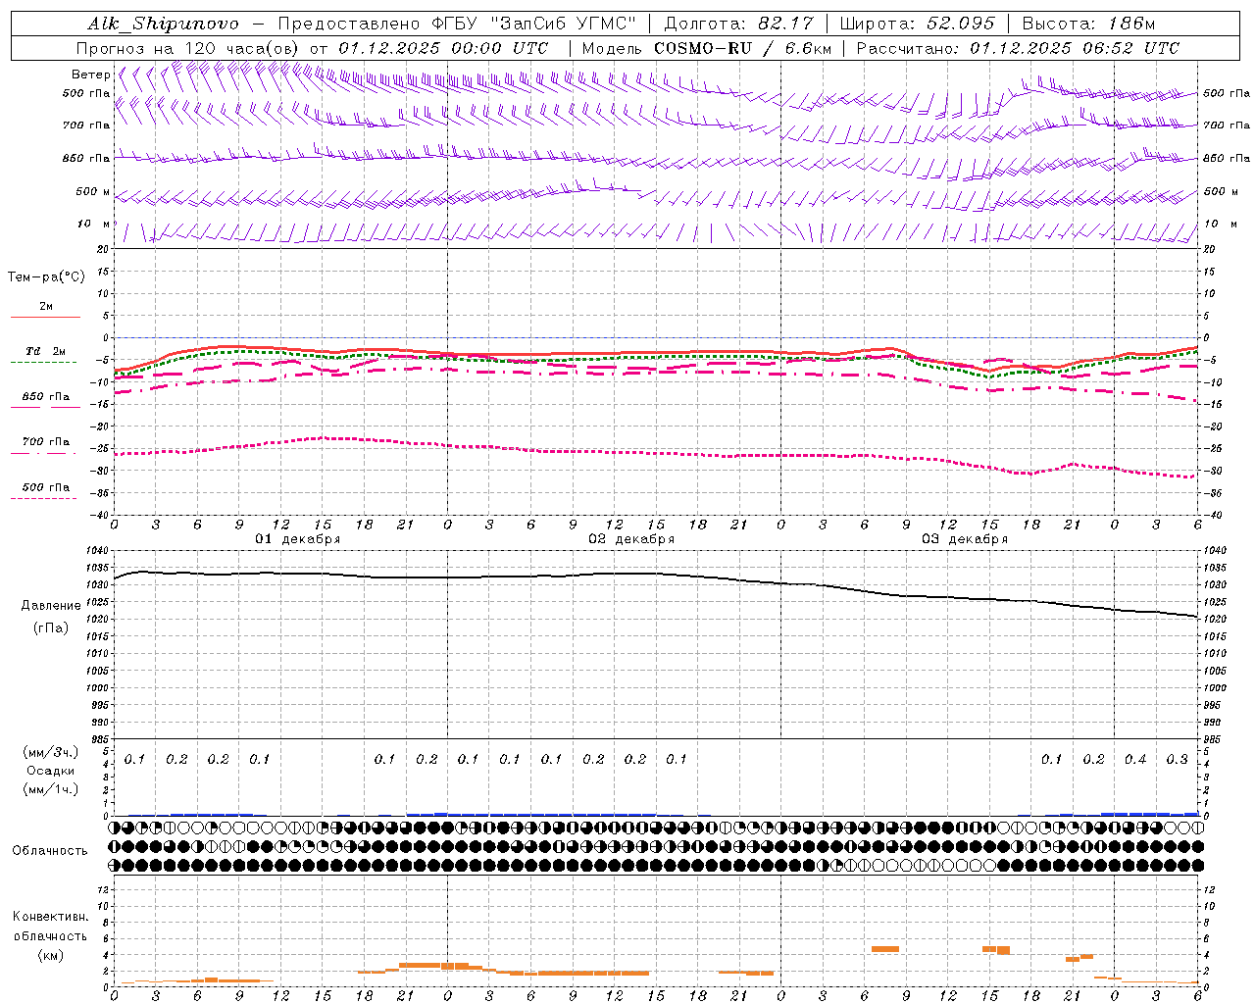
Task: Click the pink dotted 500 гПа legend line
Action: pos(43,498)
